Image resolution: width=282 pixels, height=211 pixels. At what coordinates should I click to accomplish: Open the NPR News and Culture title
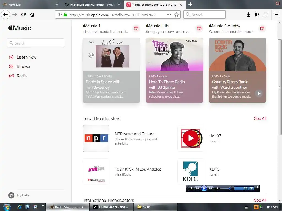pyautogui.click(x=134, y=134)
